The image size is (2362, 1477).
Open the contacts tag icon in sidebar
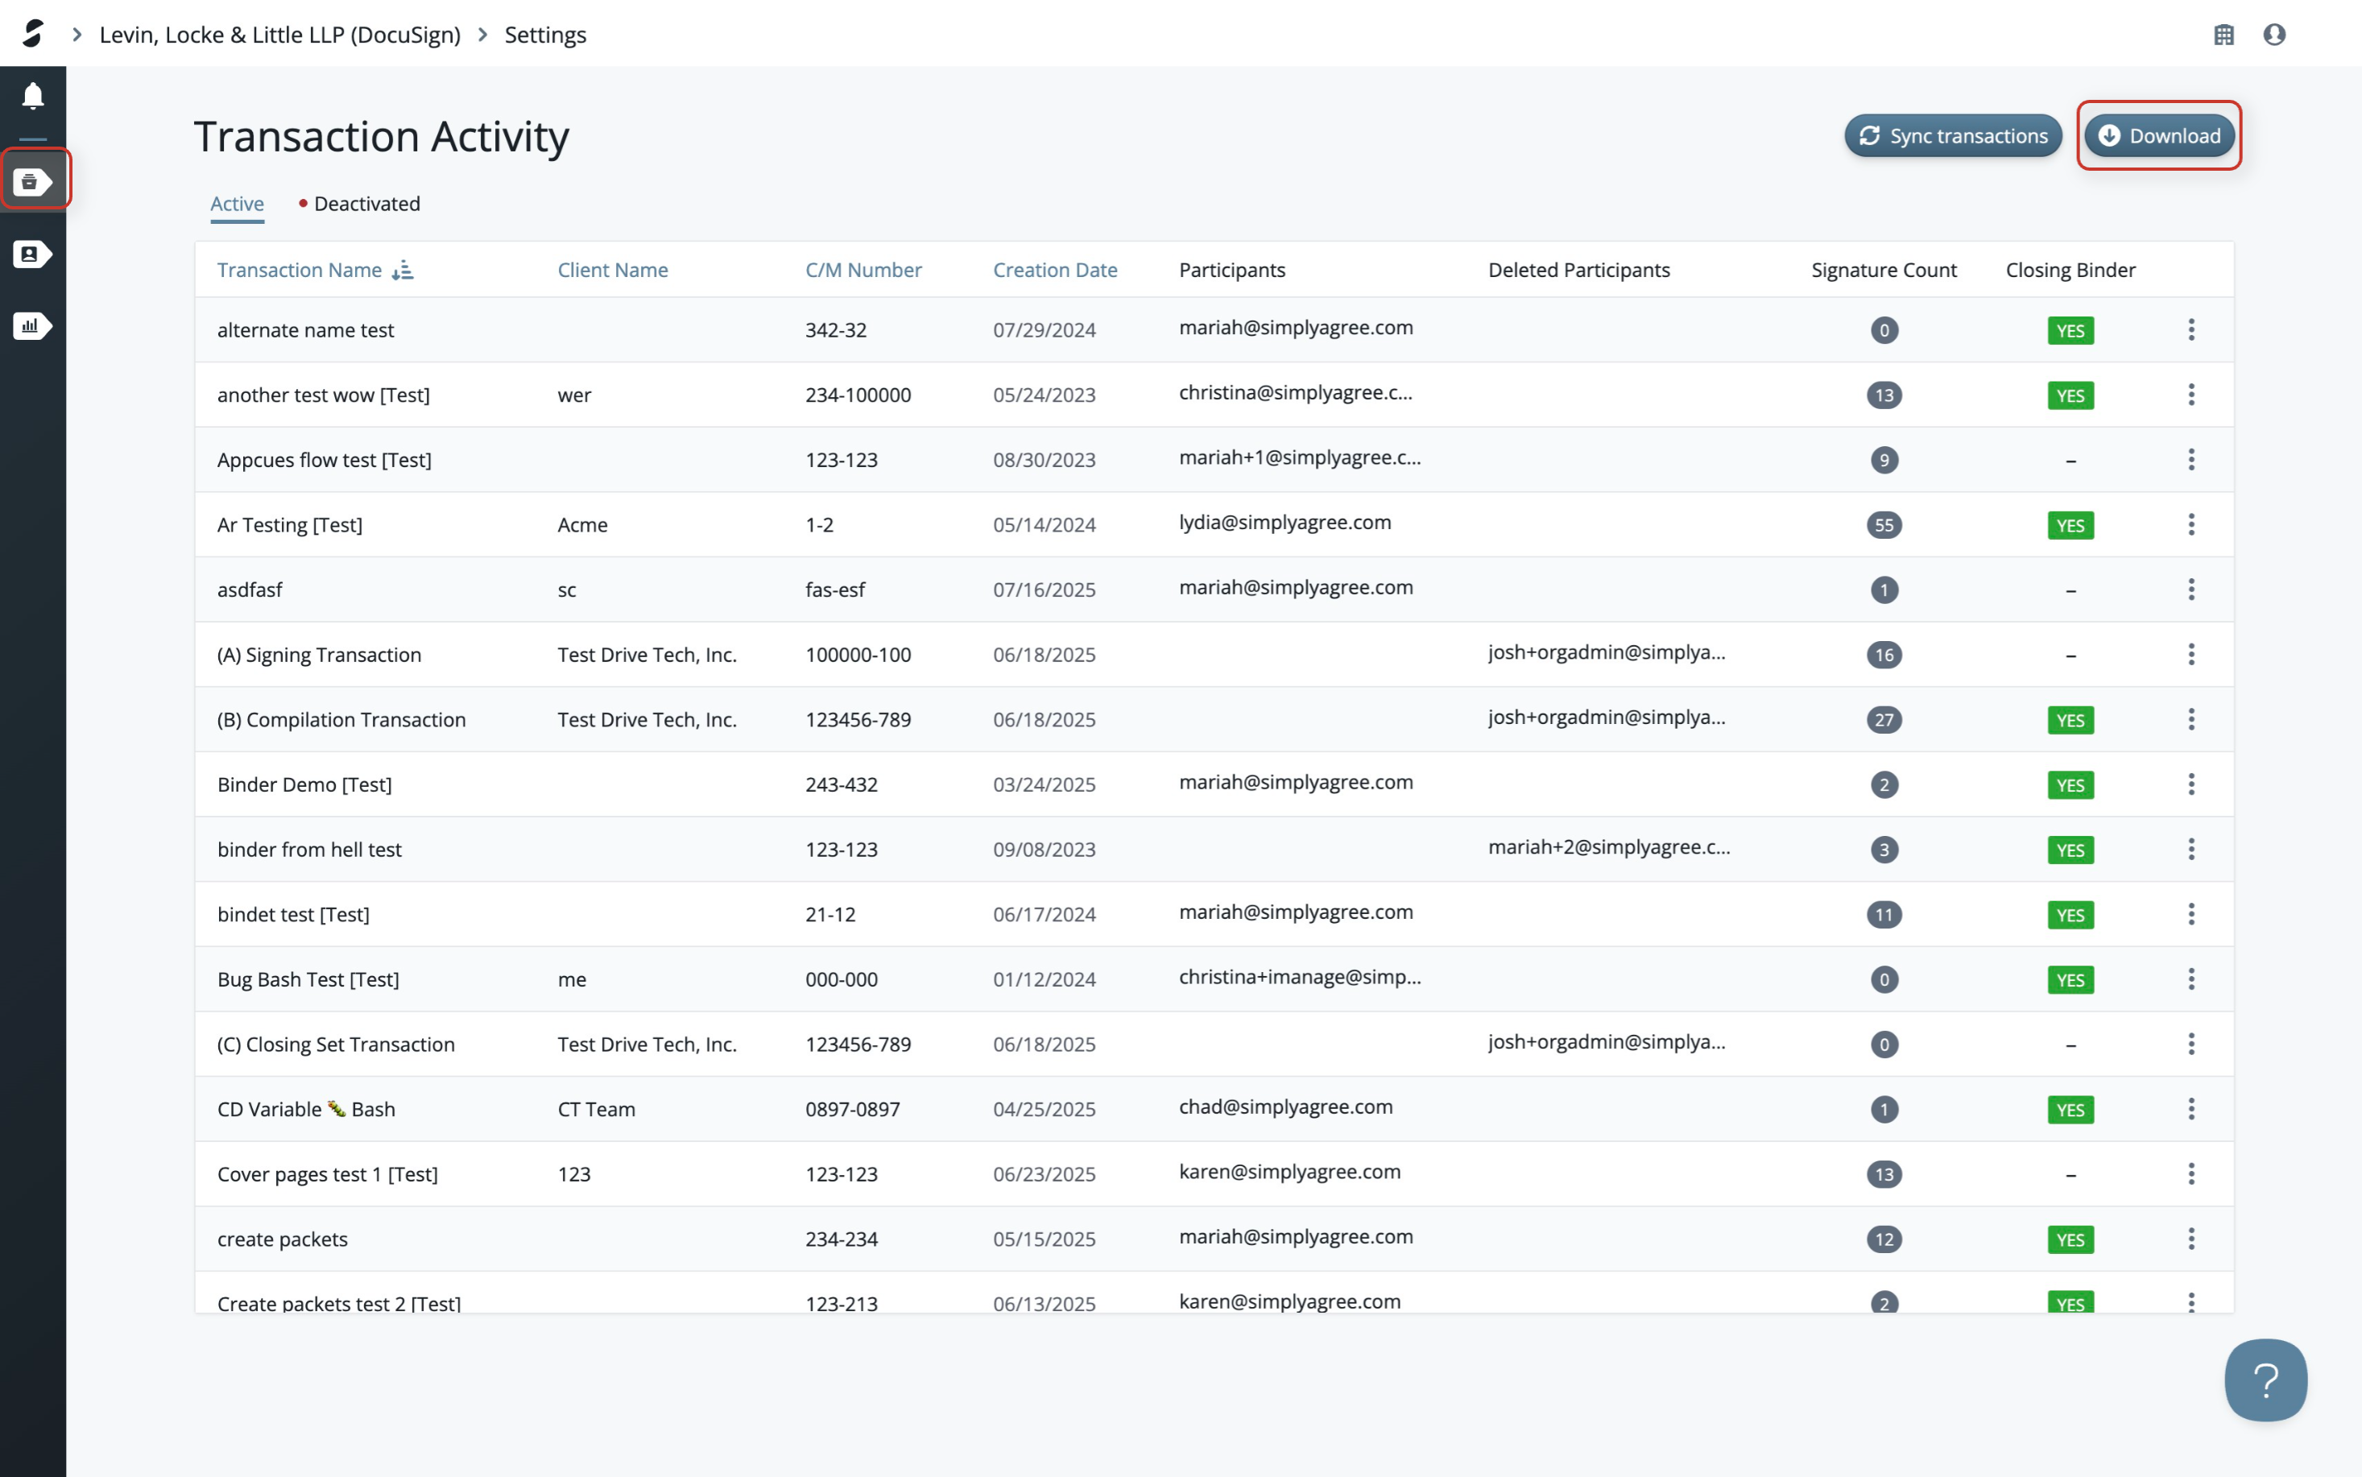[33, 254]
